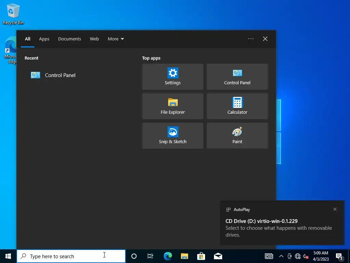The image size is (350, 263).
Task: Open News and interests in taskbar
Action: (x=269, y=256)
